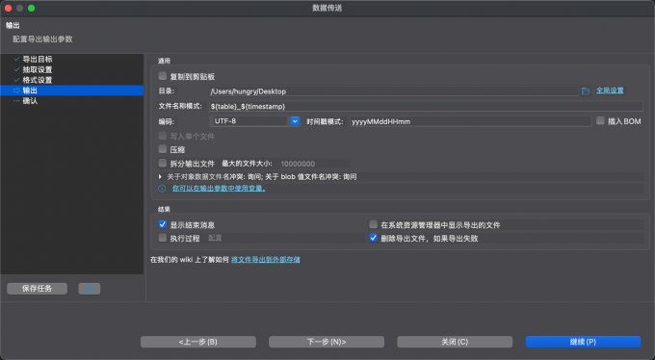The image size is (655, 360).
Task: Click the 保存任务 button
Action: pyautogui.click(x=38, y=289)
